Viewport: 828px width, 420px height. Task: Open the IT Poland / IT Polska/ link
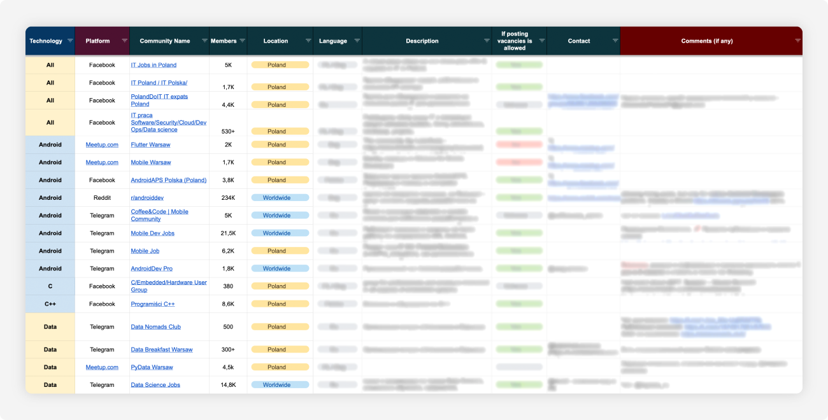point(159,83)
